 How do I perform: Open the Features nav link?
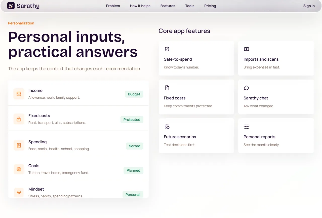[x=168, y=6]
